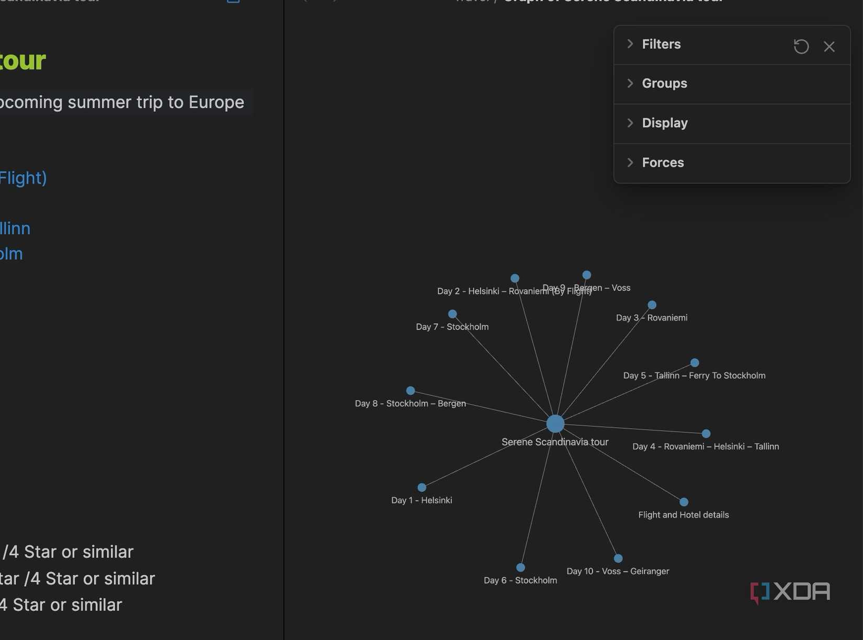Click the Serene Scandinavia tour center node
Viewport: 863px width, 640px height.
555,424
